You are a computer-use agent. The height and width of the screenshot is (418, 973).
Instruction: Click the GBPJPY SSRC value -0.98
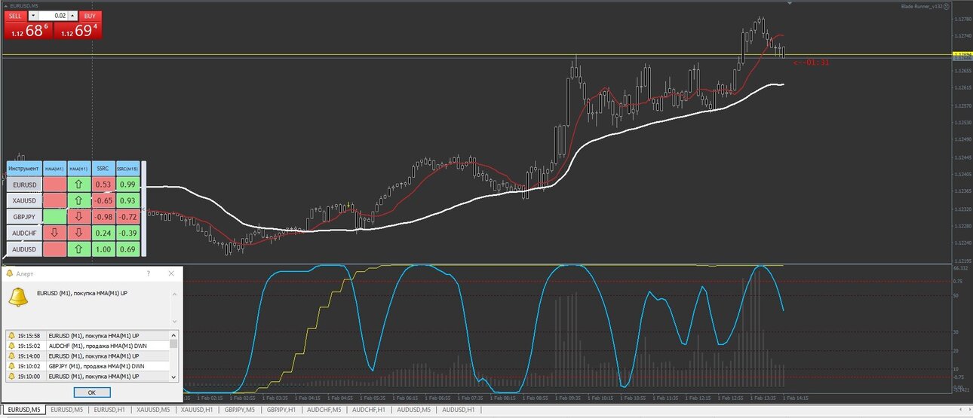pyautogui.click(x=103, y=217)
